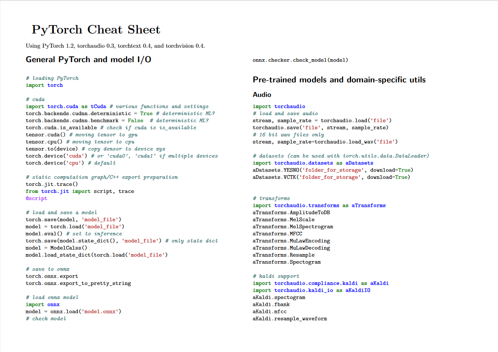Click the "Audio" subheading
The image size is (498, 352).
point(262,95)
